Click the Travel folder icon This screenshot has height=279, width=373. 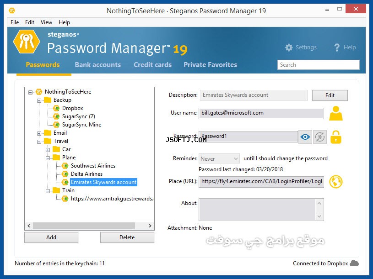(48, 141)
